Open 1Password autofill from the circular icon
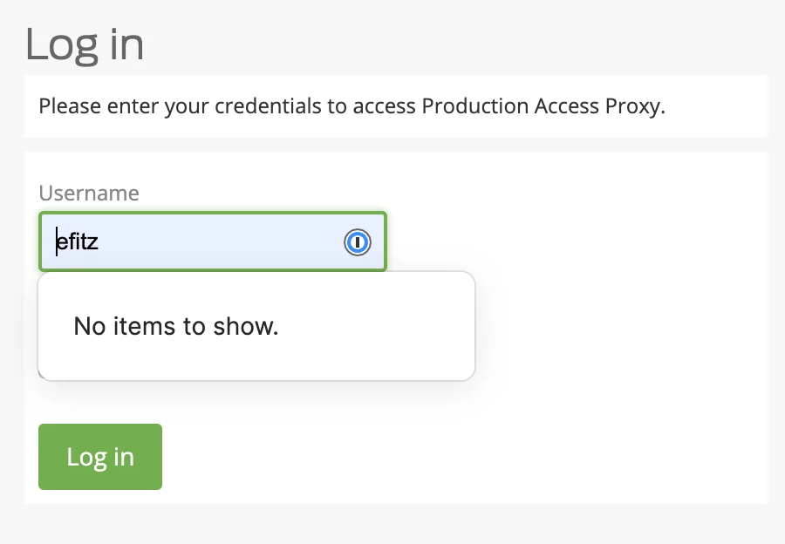This screenshot has height=544, width=785. coord(357,242)
